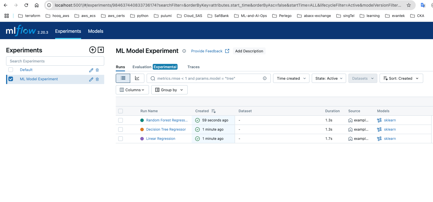Switch to the Evaluation Experimental tab
433x202 pixels.
pyautogui.click(x=155, y=67)
